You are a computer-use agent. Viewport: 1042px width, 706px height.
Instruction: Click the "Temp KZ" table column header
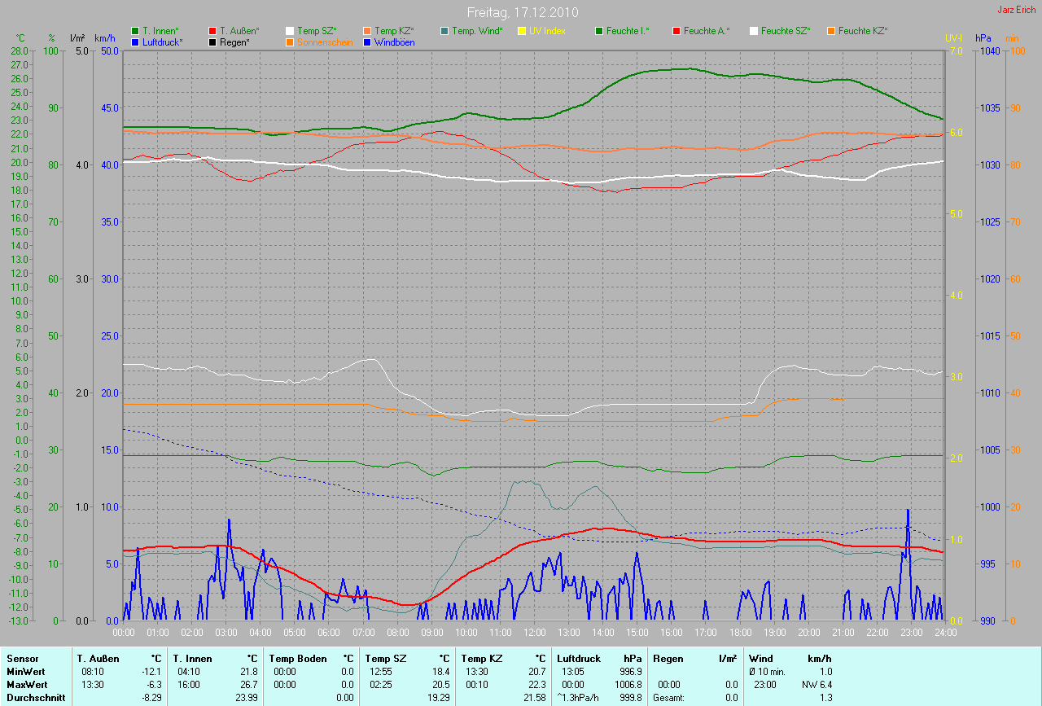pyautogui.click(x=482, y=658)
